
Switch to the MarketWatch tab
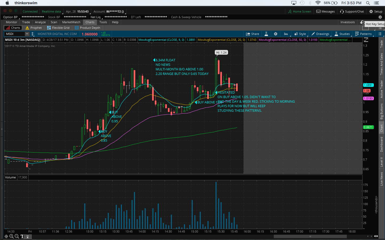[71, 22]
